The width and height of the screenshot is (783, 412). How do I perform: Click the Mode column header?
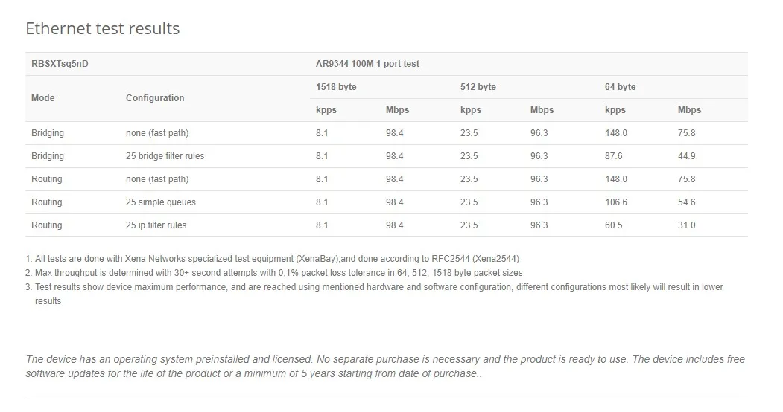click(x=43, y=98)
